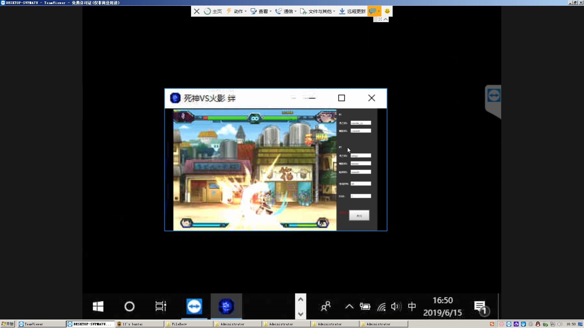The width and height of the screenshot is (584, 328).
Task: Open the remote clock showing 16:50 2019/6/15
Action: (x=443, y=306)
